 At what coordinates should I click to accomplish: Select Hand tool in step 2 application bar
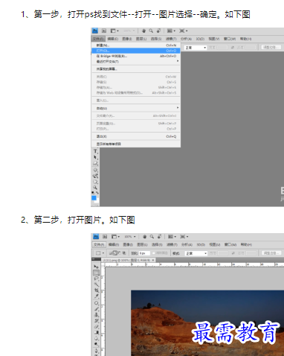[x=145, y=237]
